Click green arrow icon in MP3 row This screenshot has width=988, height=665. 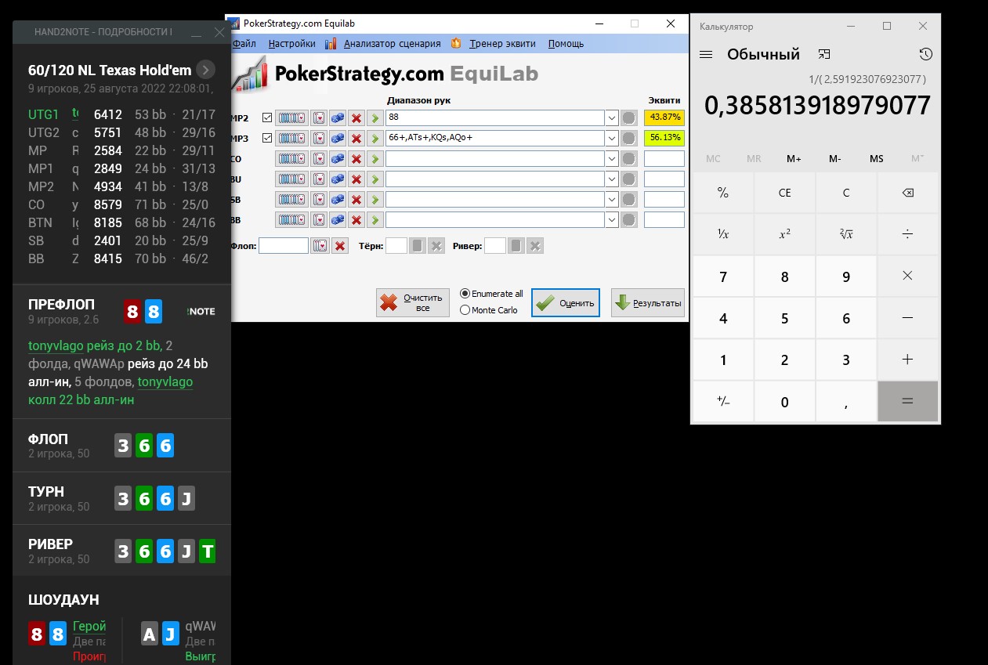pos(375,138)
